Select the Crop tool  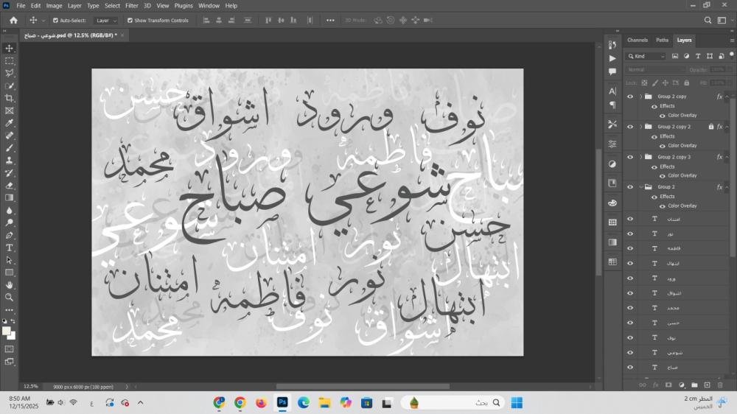click(x=10, y=98)
